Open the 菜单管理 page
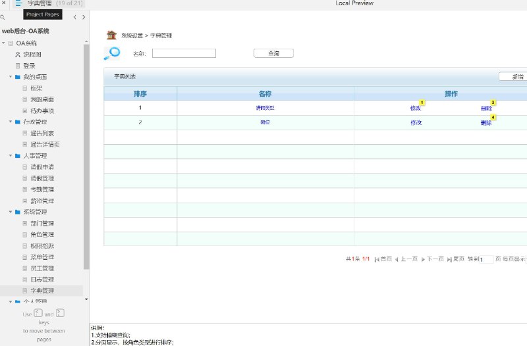This screenshot has width=527, height=346. [42, 257]
